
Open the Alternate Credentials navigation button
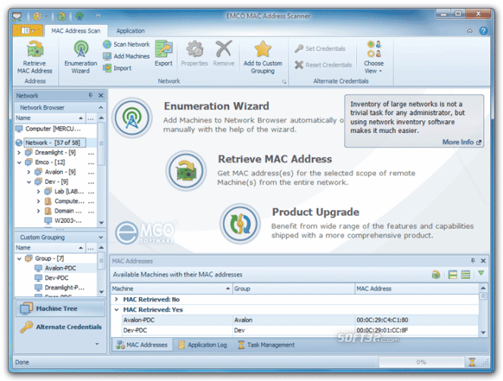click(61, 327)
